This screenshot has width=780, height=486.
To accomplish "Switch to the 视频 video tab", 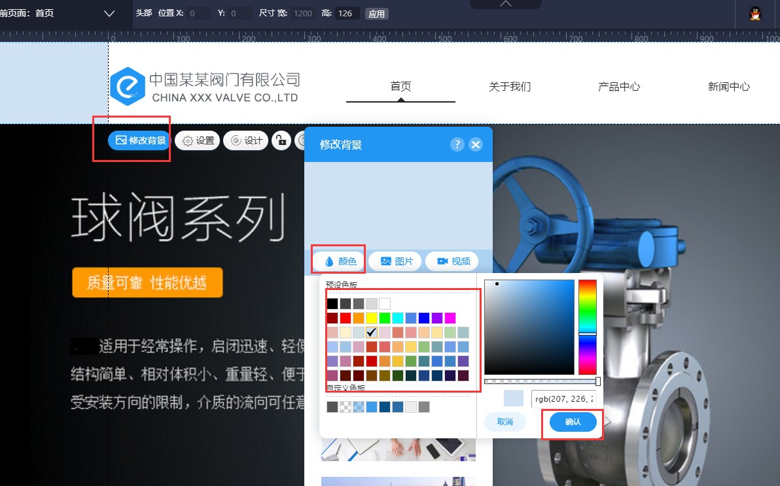I will 452,261.
